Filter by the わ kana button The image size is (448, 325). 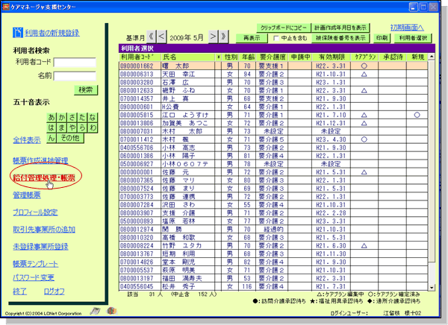93,127
